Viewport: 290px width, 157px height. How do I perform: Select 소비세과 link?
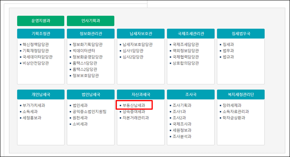[x=80, y=124]
